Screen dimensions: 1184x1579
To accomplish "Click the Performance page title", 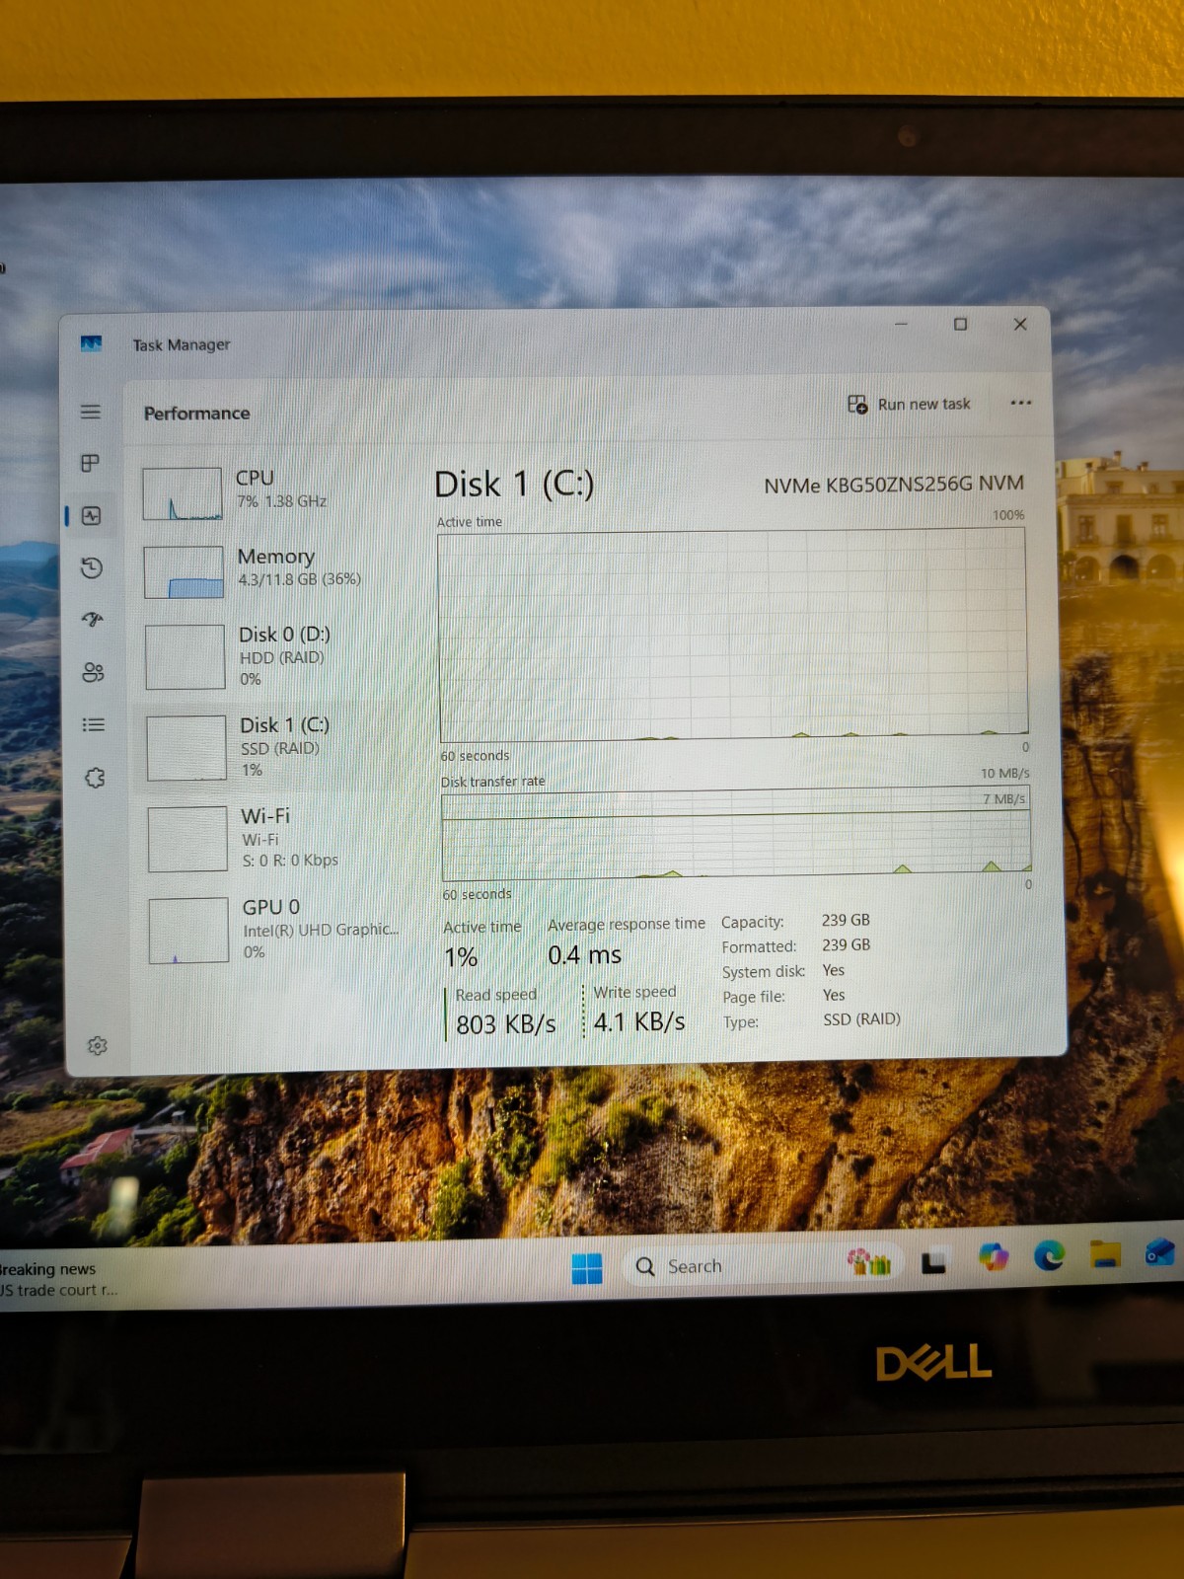I will [196, 413].
